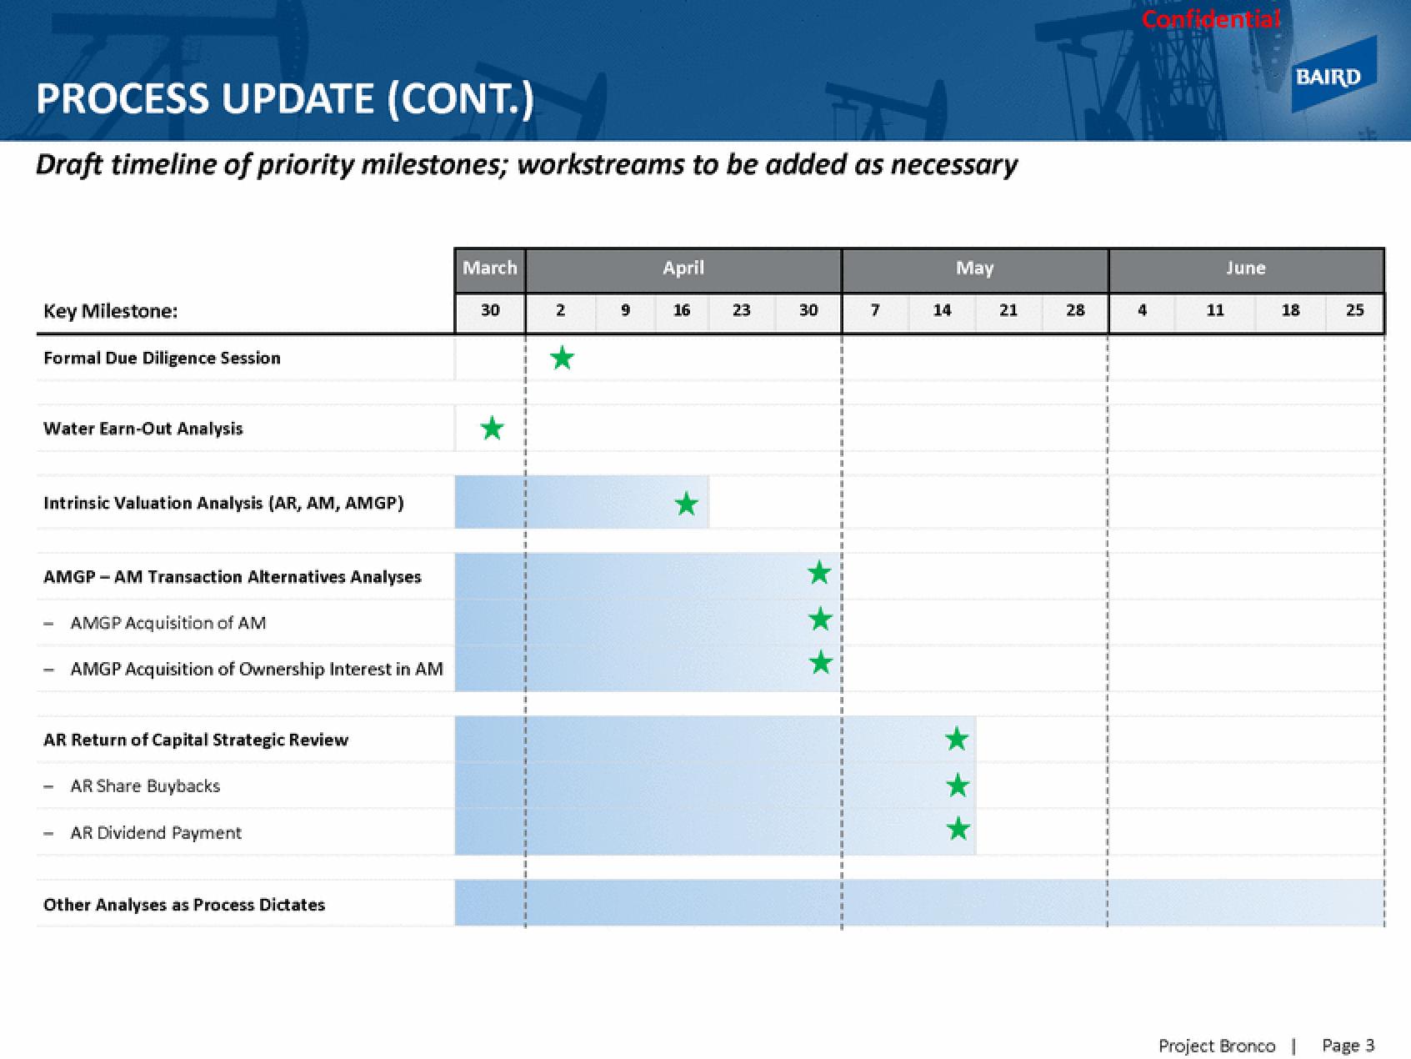Viewport: 1411px width, 1059px height.
Task: Click the date cell 25 under June
Action: coord(1355,311)
